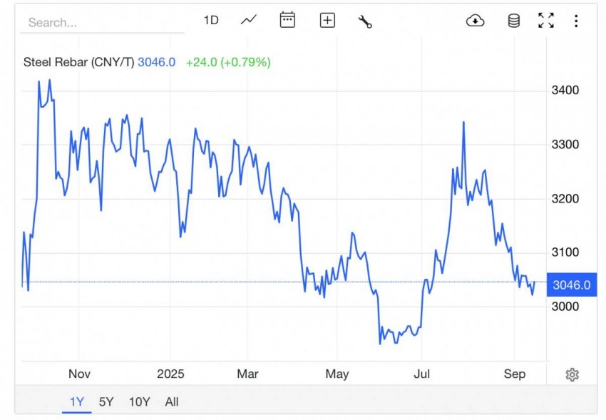Switch to the 5Y time range
The height and width of the screenshot is (420, 606).
click(106, 401)
